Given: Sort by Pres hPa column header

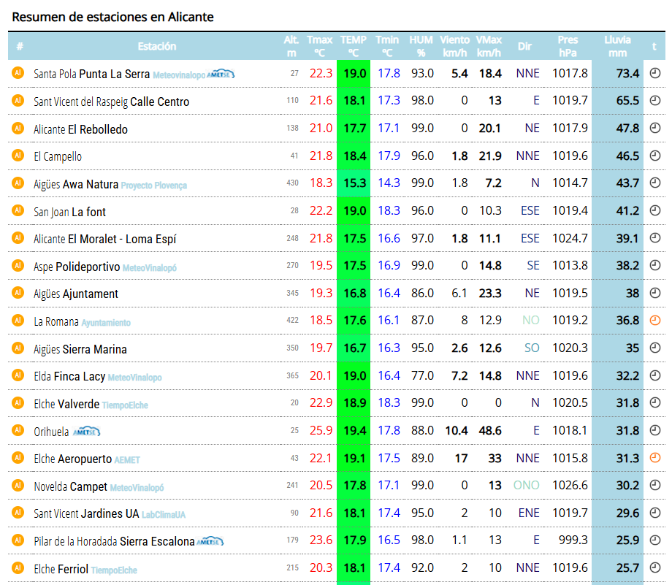Looking at the screenshot, I should pyautogui.click(x=568, y=46).
